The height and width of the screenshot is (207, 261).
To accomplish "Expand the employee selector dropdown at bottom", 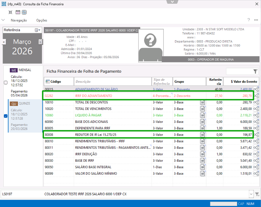I will pos(251,194).
